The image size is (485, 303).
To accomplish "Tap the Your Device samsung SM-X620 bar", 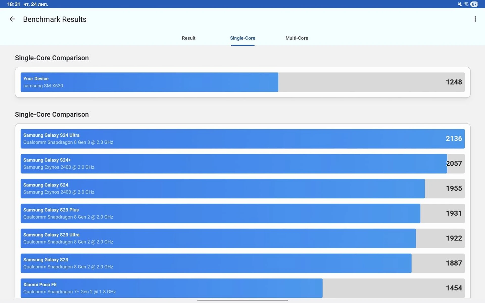I will pyautogui.click(x=149, y=82).
